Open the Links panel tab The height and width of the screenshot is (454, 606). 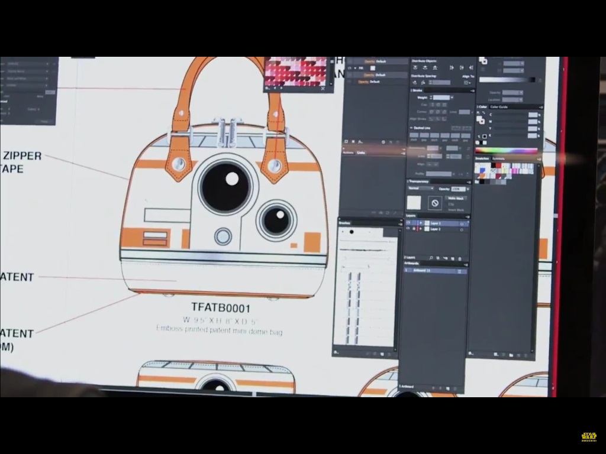[x=361, y=153]
